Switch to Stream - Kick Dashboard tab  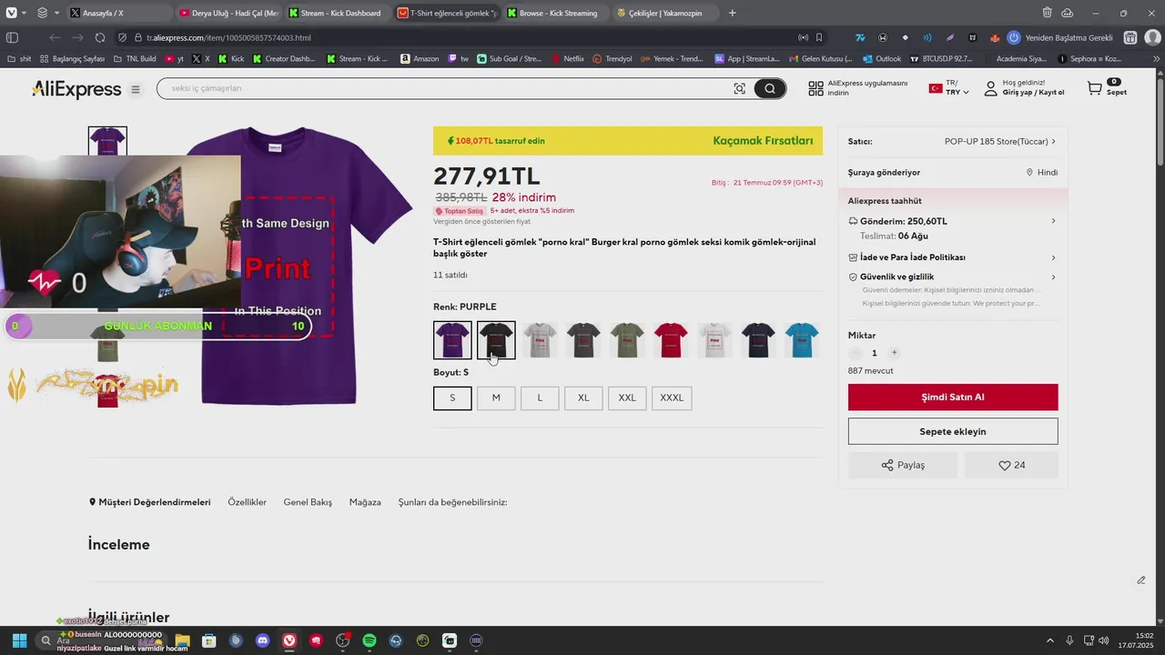coord(337,13)
